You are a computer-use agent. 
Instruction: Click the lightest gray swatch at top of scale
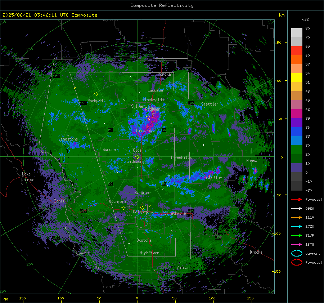297,33
